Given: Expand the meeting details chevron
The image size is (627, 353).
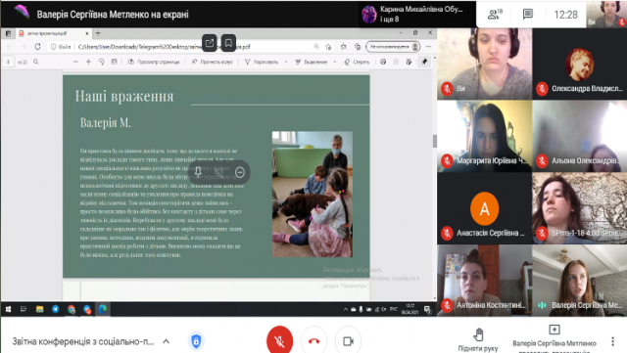Looking at the screenshot, I should pos(166,341).
